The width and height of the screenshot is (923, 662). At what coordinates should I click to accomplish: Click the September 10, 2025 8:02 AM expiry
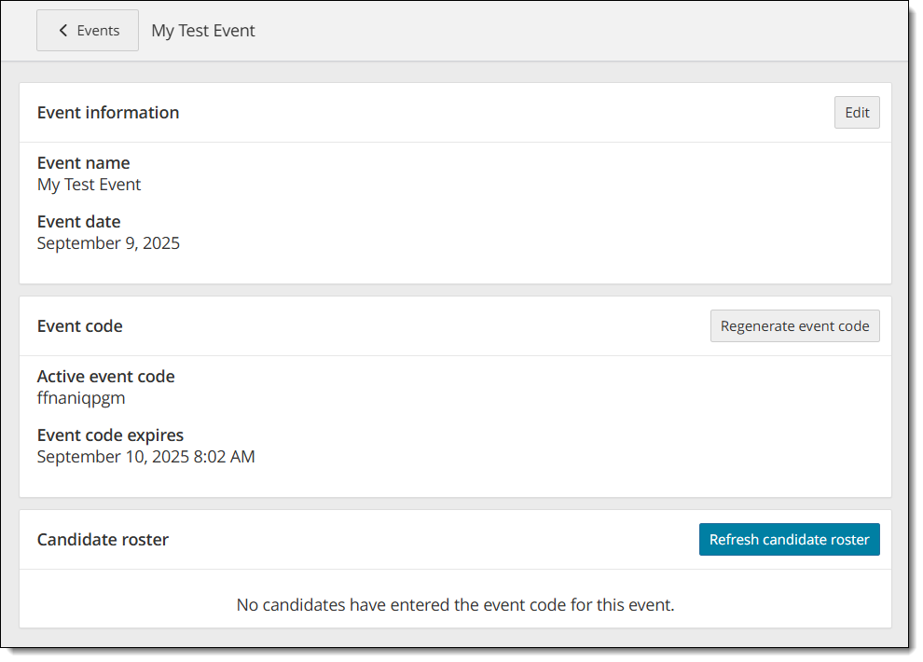click(146, 457)
